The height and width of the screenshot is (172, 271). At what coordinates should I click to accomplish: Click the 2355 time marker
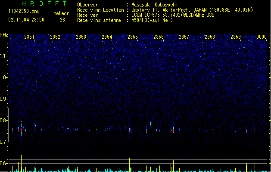click(x=133, y=37)
